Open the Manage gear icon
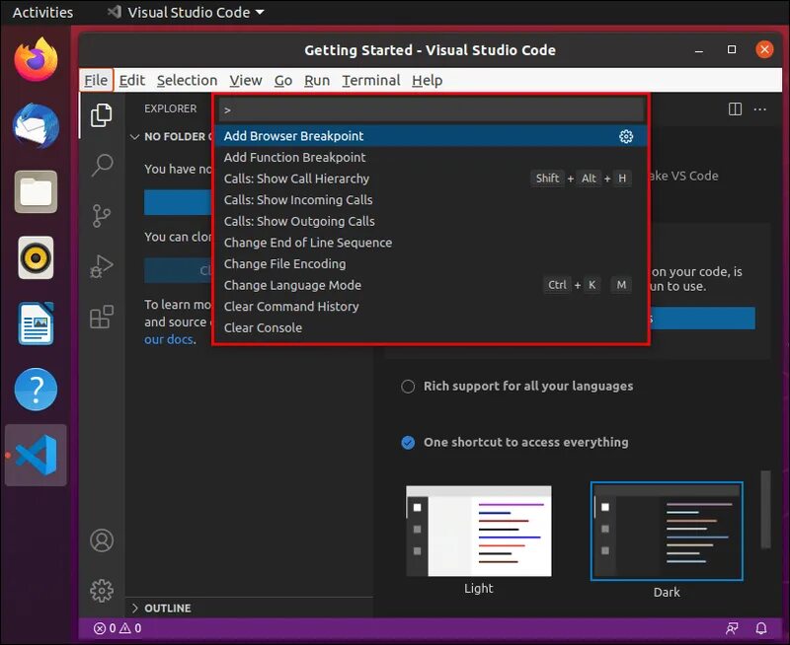790x645 pixels. pyautogui.click(x=102, y=590)
